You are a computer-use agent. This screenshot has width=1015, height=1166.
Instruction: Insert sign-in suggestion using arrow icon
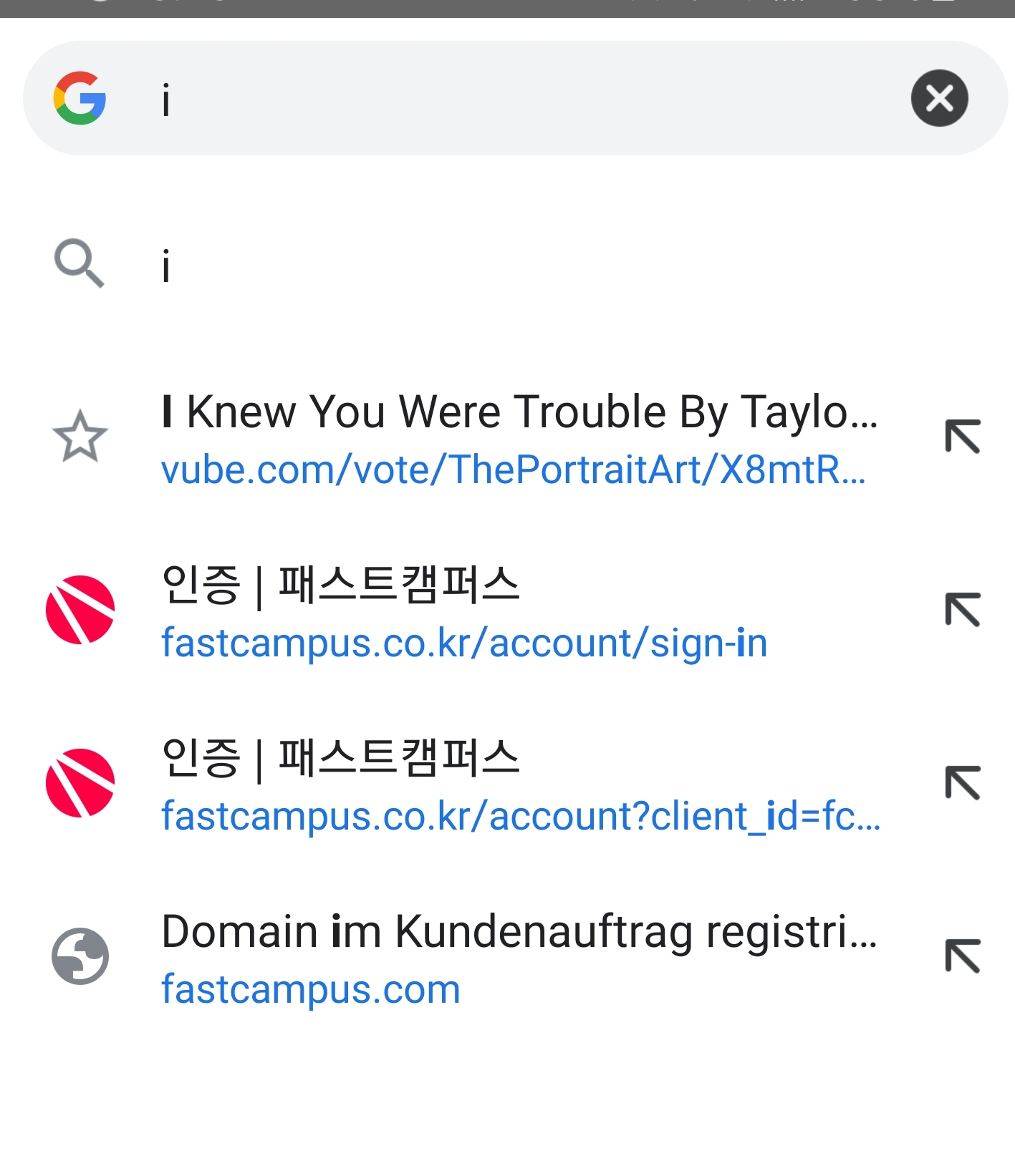pyautogui.click(x=962, y=610)
